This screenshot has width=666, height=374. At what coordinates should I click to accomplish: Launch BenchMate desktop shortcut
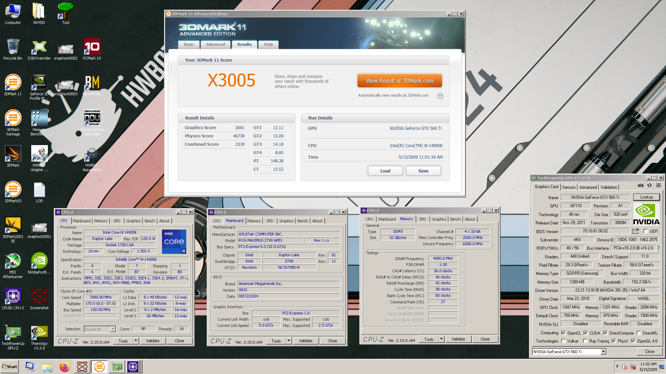point(92,85)
